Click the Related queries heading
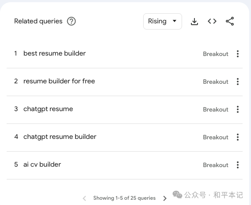 coord(38,21)
